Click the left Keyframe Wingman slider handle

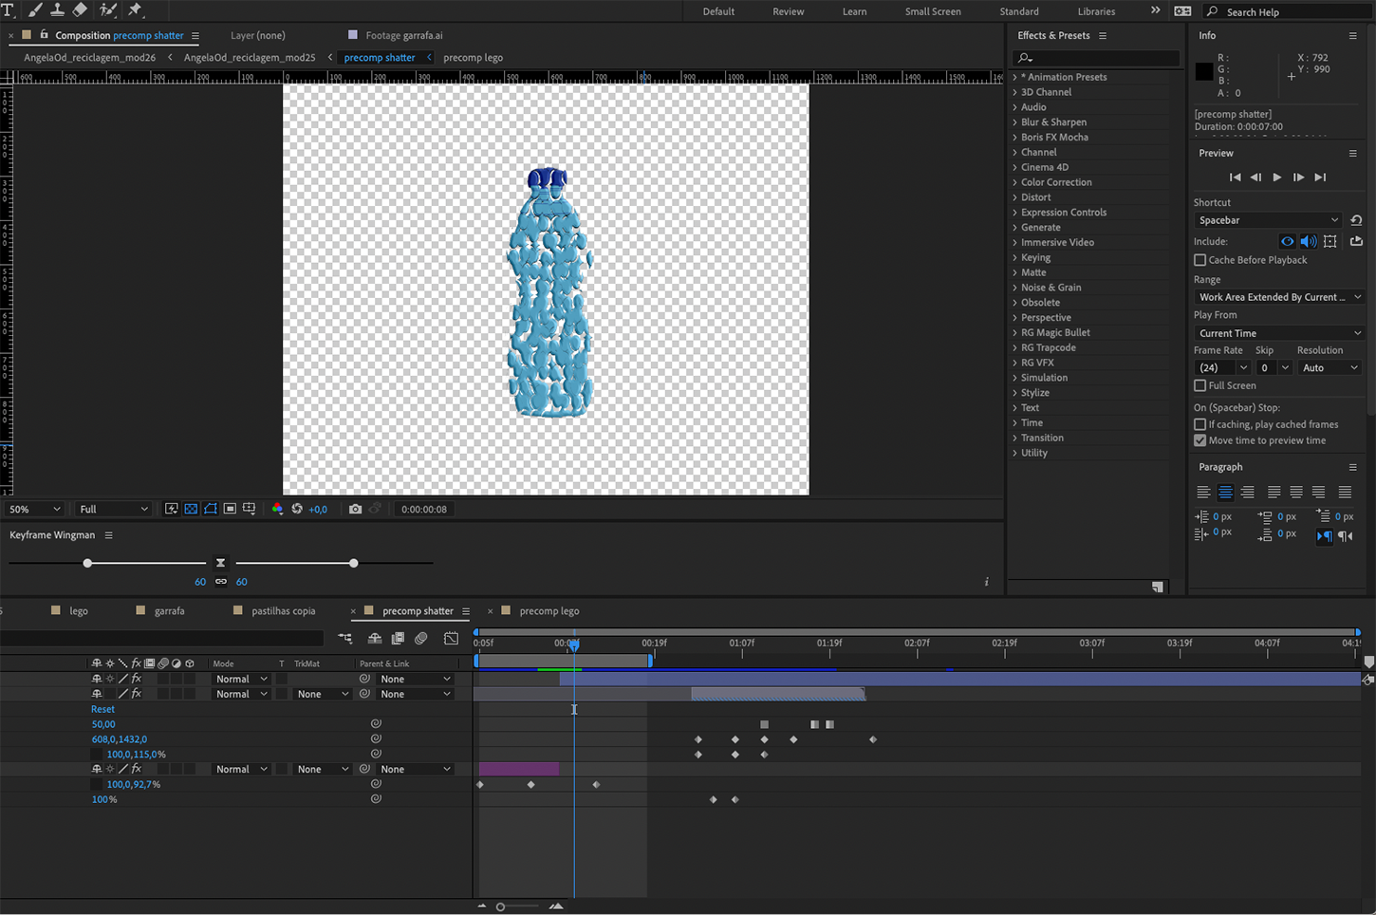click(87, 563)
